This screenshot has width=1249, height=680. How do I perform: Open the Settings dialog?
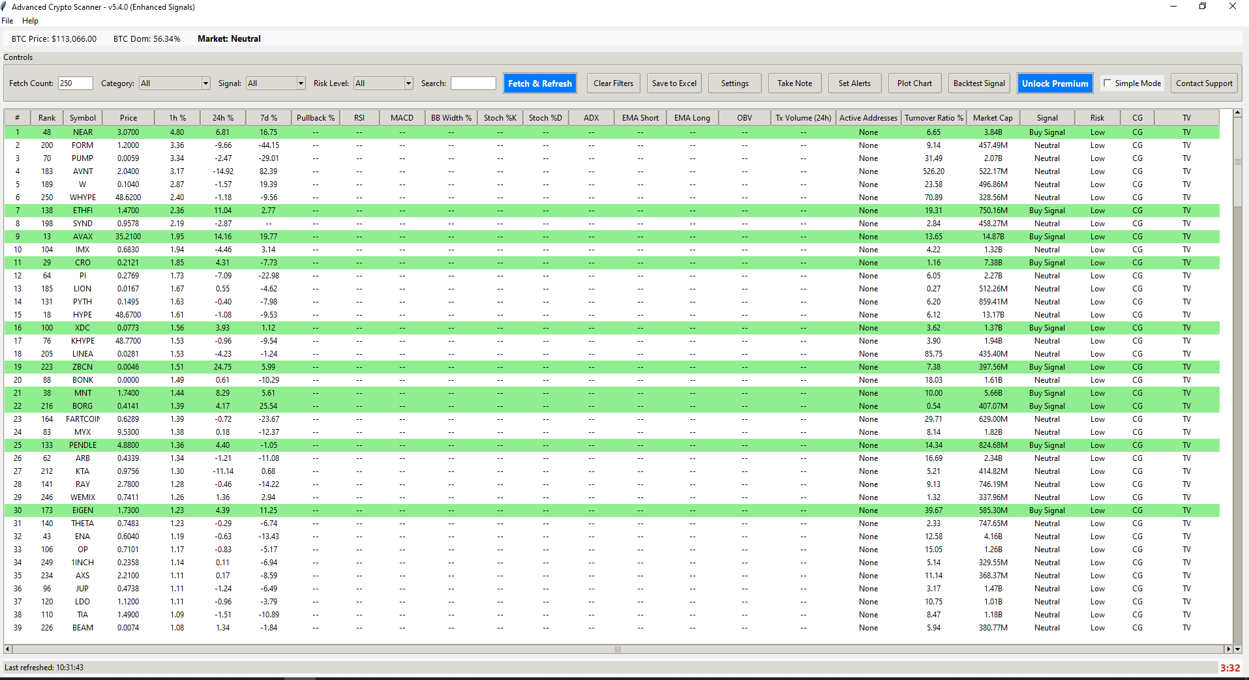pos(734,83)
